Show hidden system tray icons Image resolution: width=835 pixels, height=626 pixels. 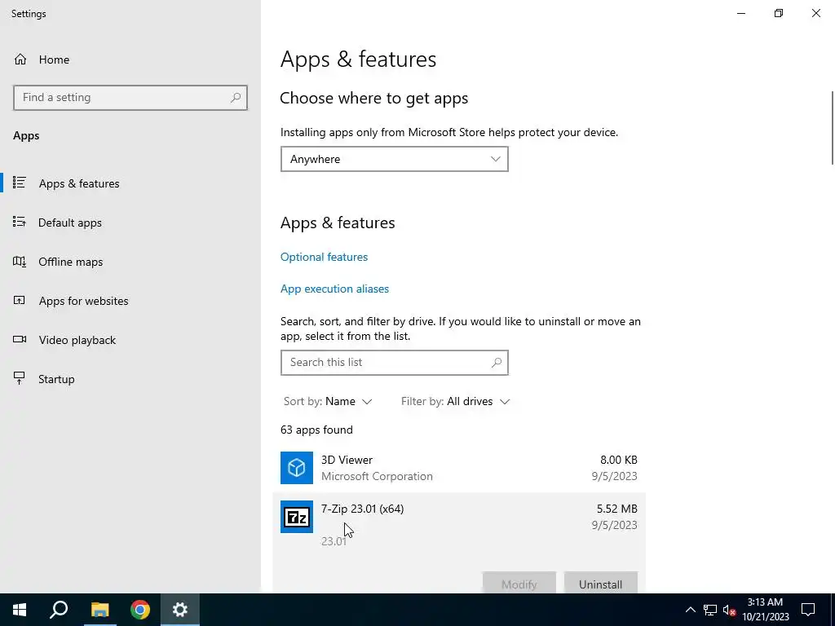coord(690,610)
